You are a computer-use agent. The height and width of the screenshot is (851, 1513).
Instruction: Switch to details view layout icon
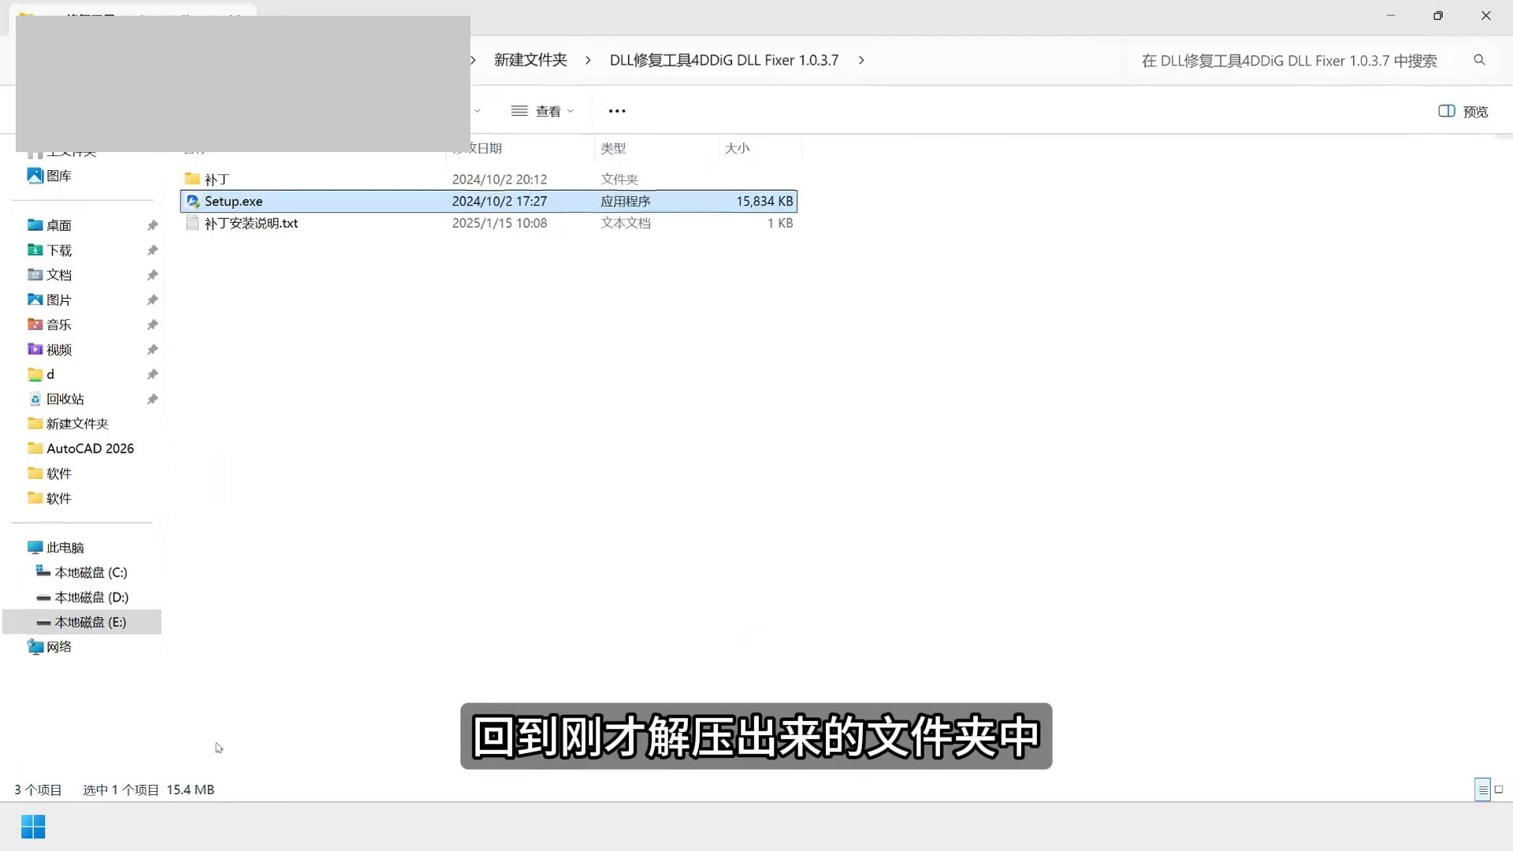[1482, 790]
